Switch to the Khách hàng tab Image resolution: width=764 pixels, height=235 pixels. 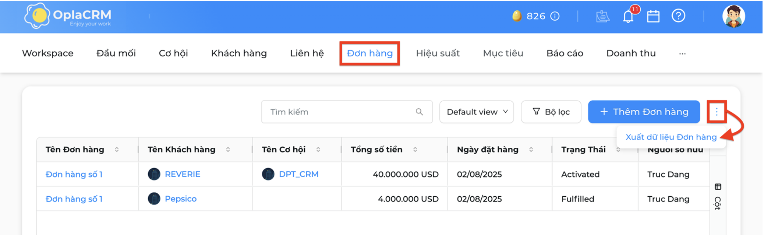[x=239, y=53]
